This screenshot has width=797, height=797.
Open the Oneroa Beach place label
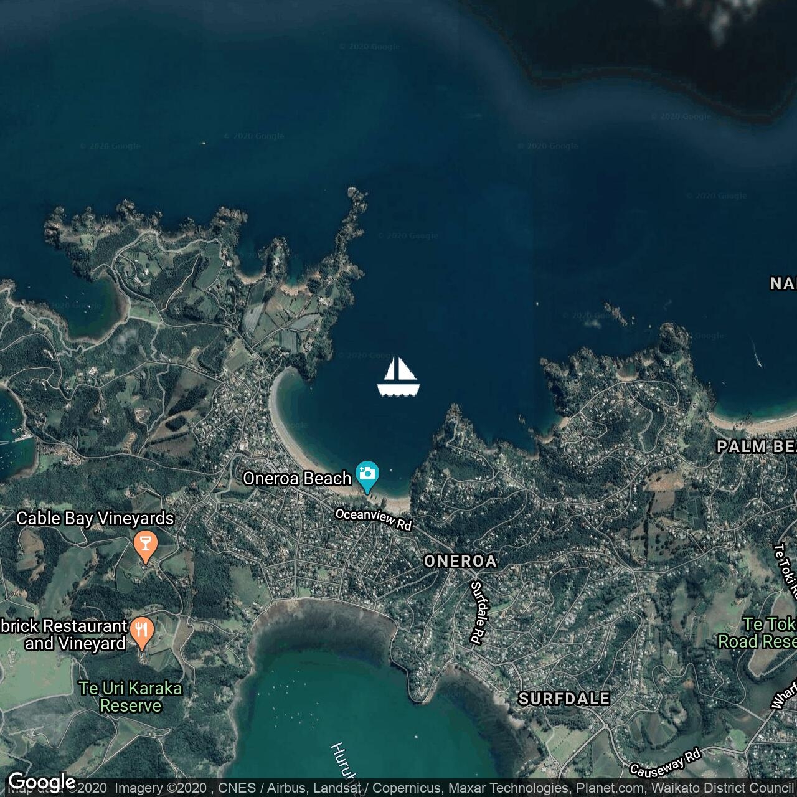tap(297, 478)
